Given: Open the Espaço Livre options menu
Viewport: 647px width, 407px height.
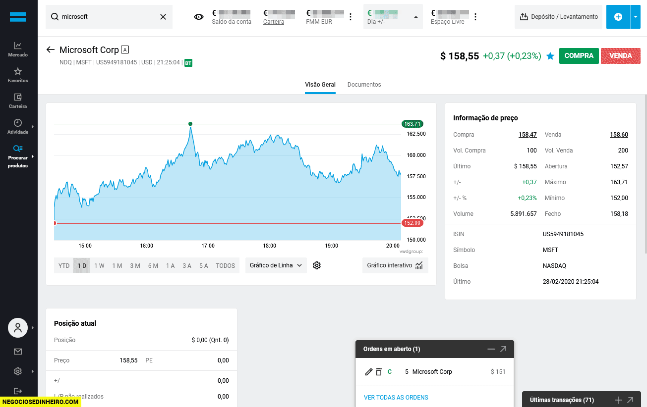Looking at the screenshot, I should 475,17.
